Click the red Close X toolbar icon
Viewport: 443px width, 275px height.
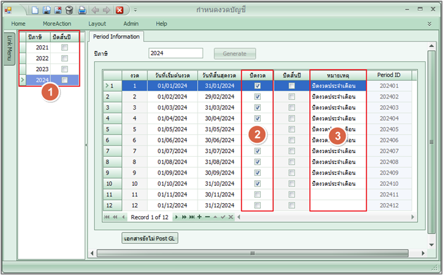tap(119, 10)
